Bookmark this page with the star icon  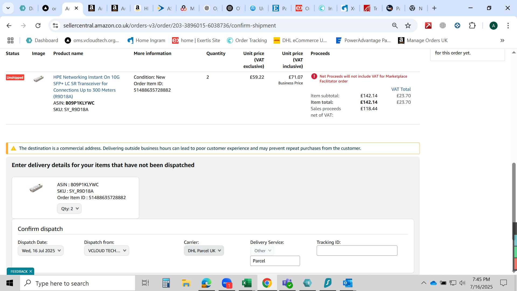click(x=408, y=26)
